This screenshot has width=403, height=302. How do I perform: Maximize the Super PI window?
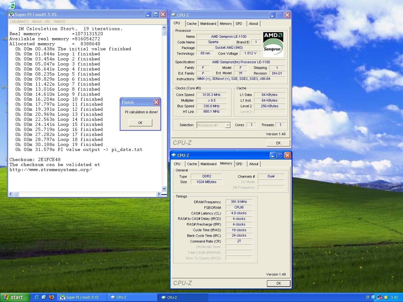[x=156, y=14]
